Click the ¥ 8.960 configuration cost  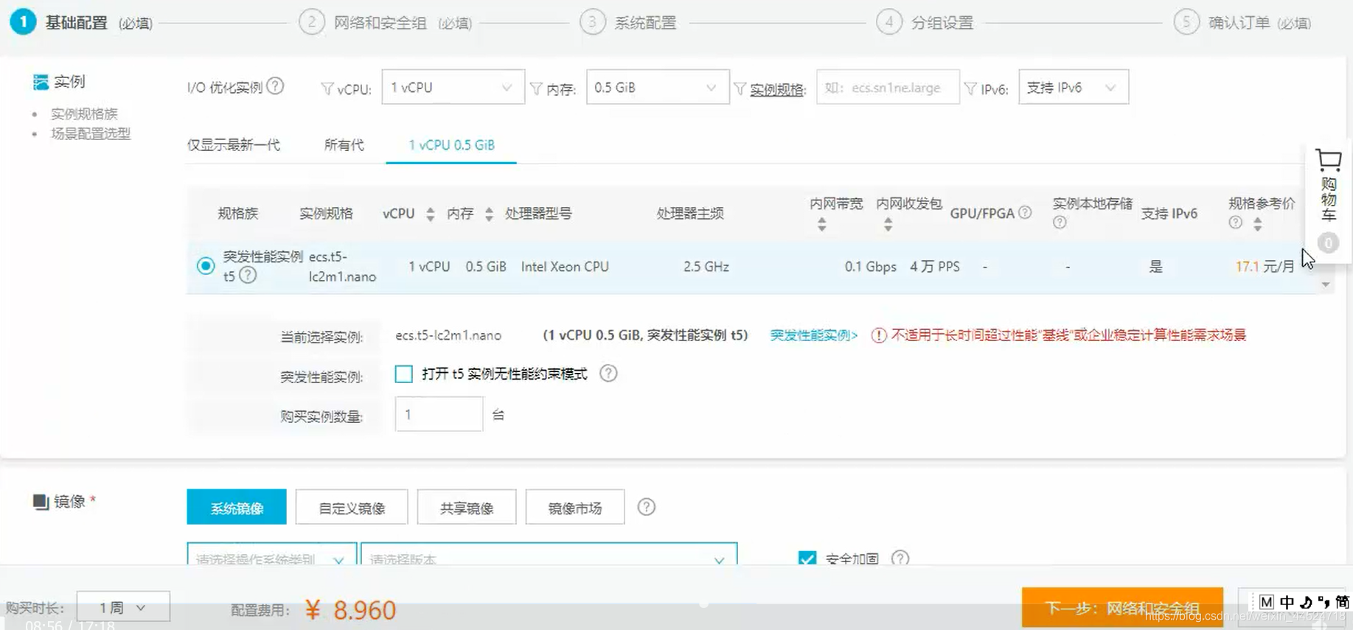[x=350, y=610]
